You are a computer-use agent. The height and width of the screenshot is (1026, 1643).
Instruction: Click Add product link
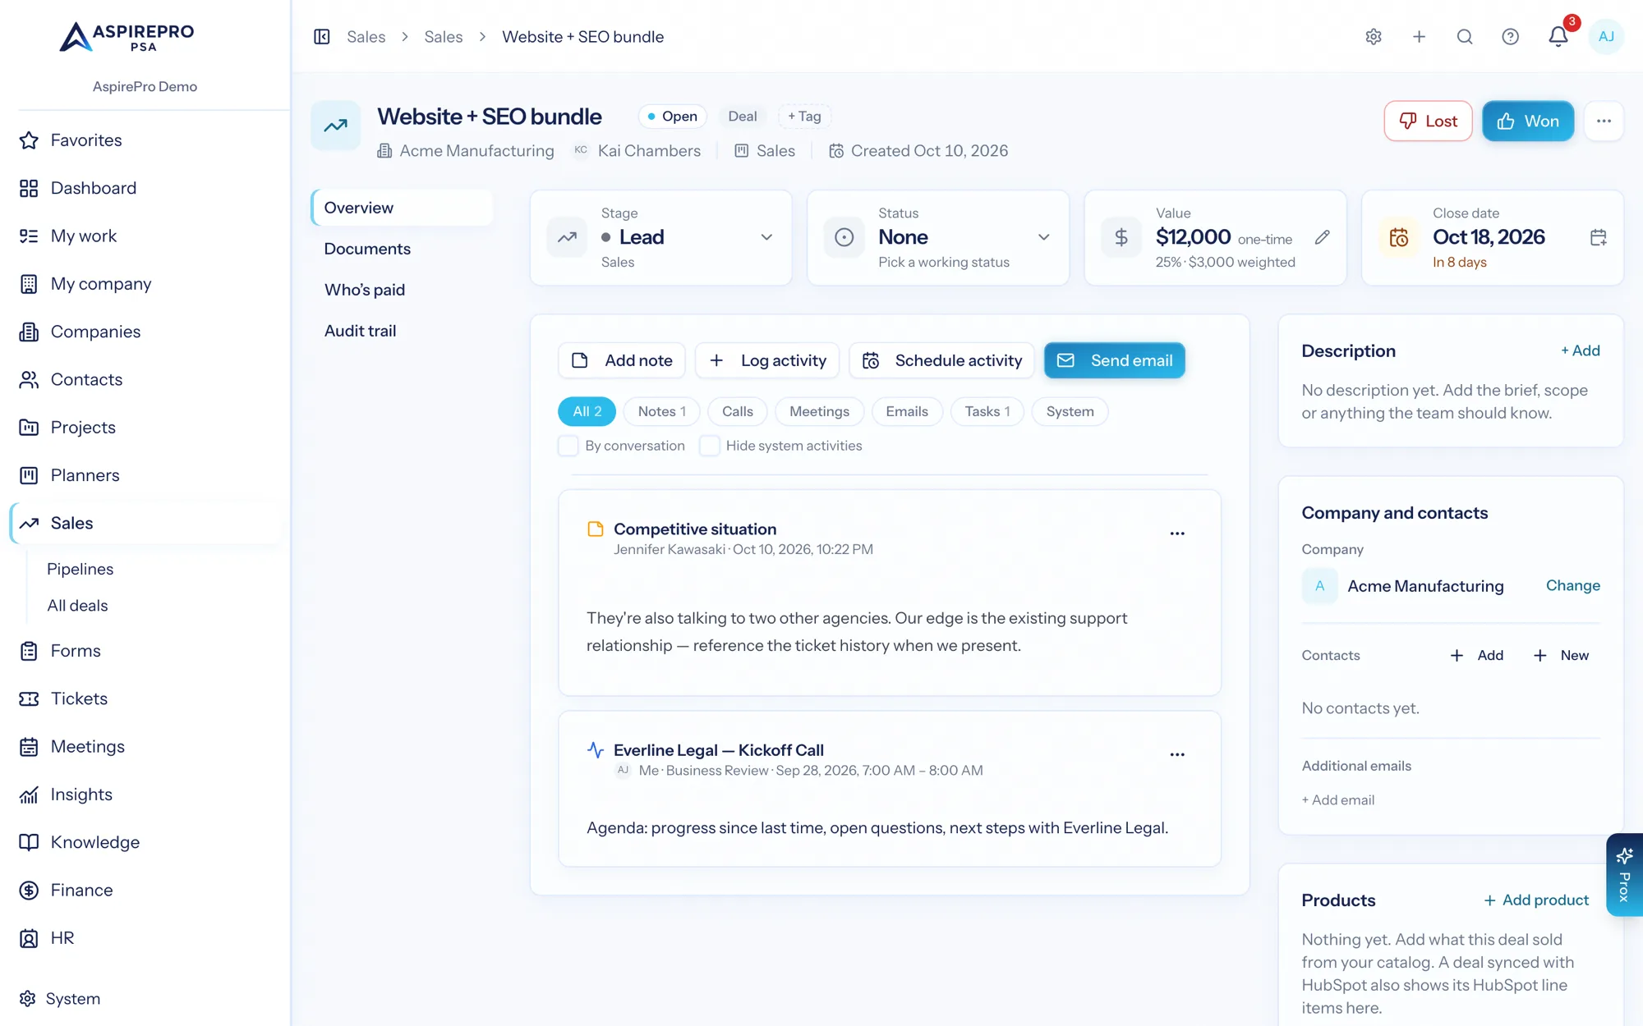pyautogui.click(x=1536, y=900)
